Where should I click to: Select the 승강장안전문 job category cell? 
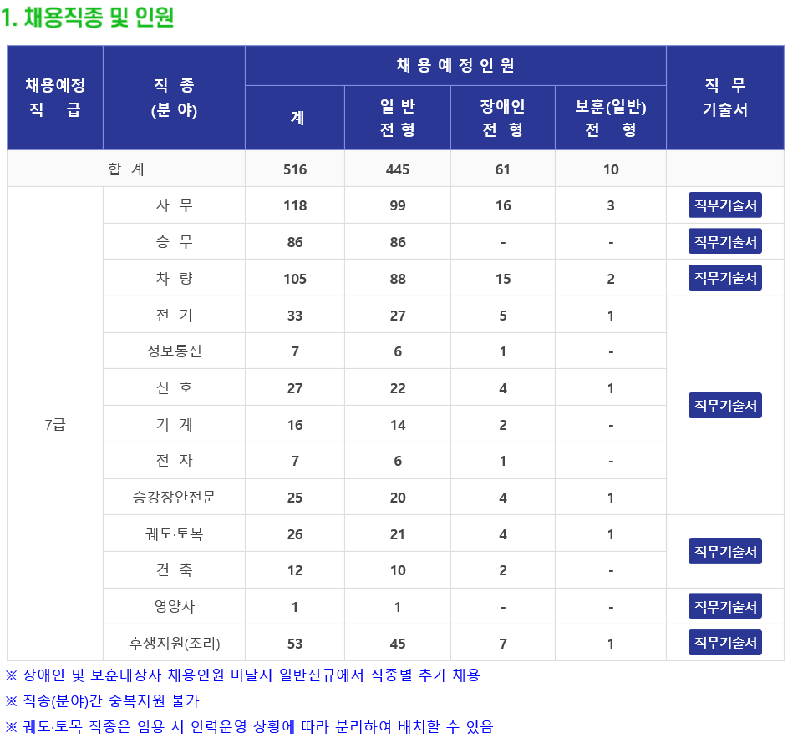point(174,498)
